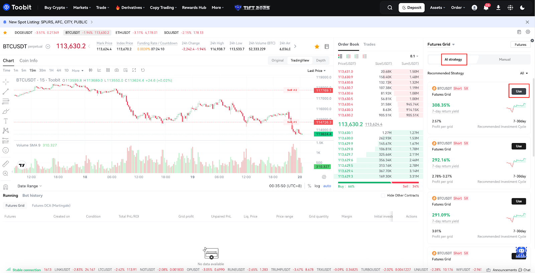Toggle percent scale on chart
The image size is (535, 273).
[x=309, y=186]
